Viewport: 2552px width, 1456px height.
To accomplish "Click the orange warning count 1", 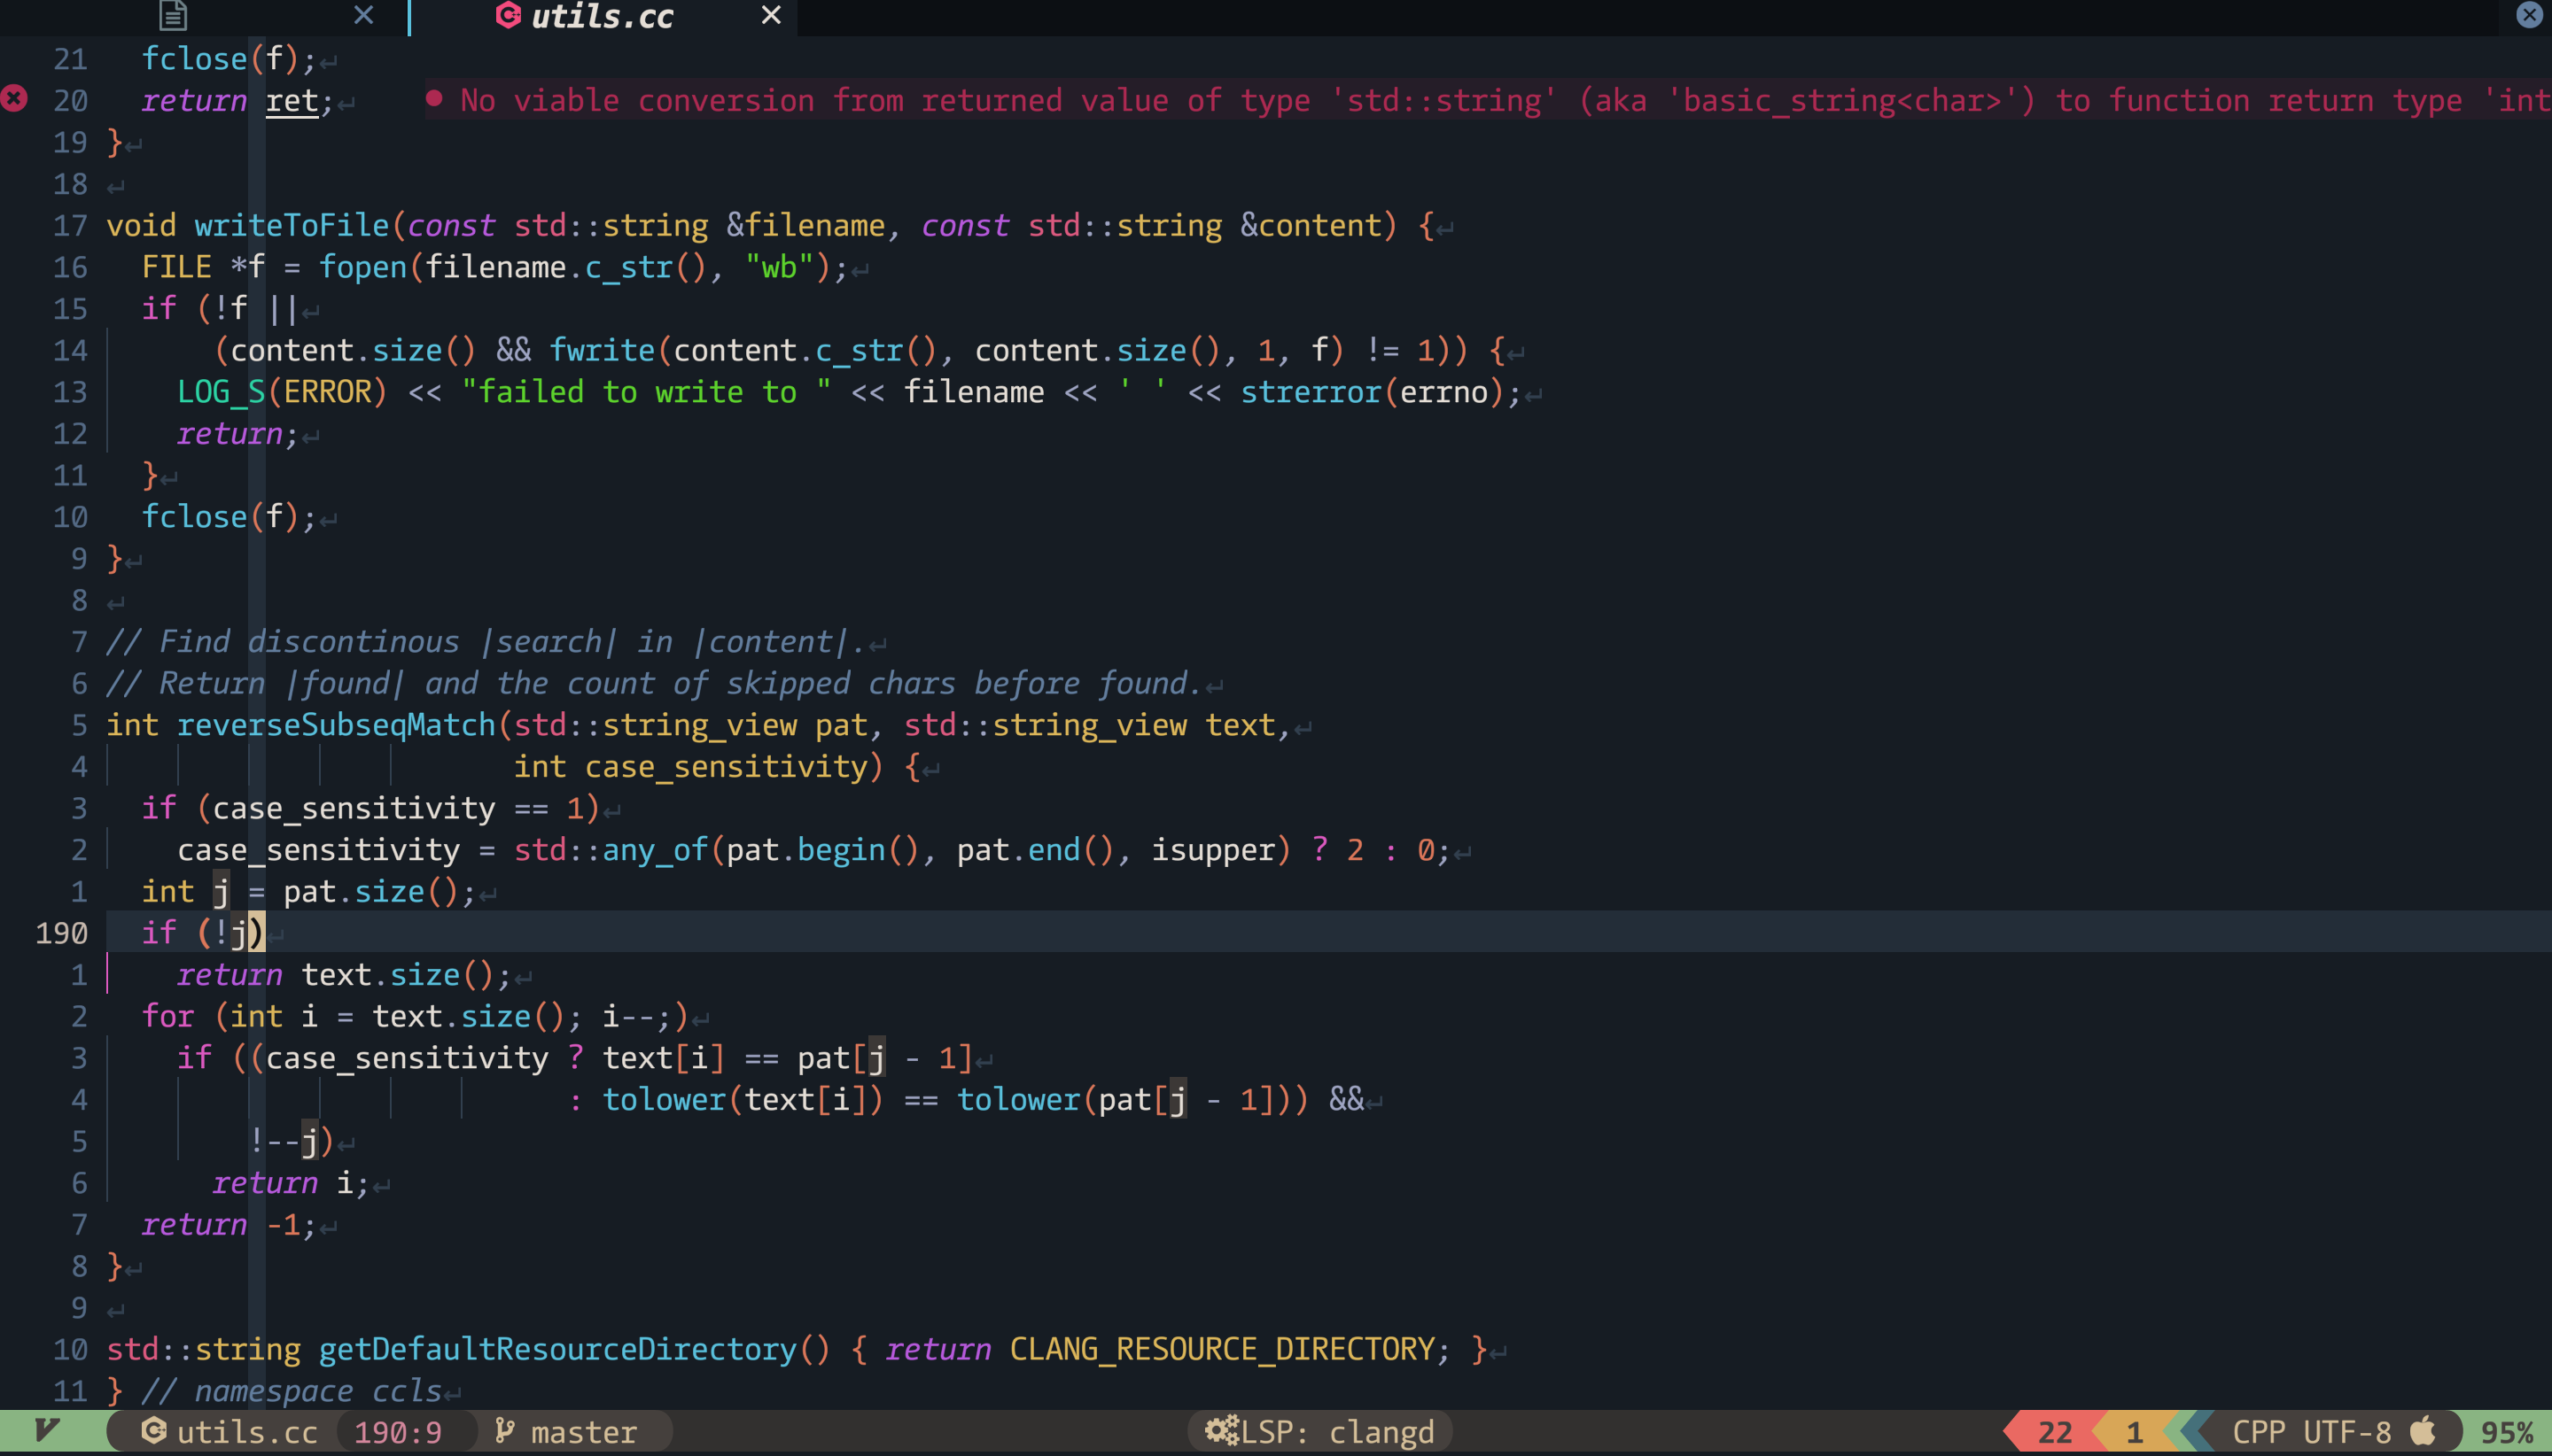I will pyautogui.click(x=2134, y=1432).
